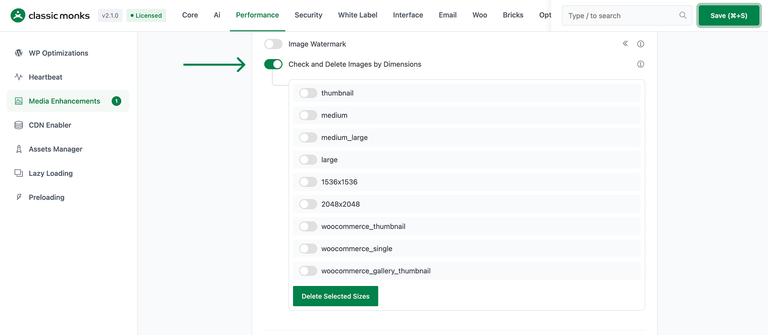
Task: Switch to the Woo tab
Action: (x=479, y=15)
